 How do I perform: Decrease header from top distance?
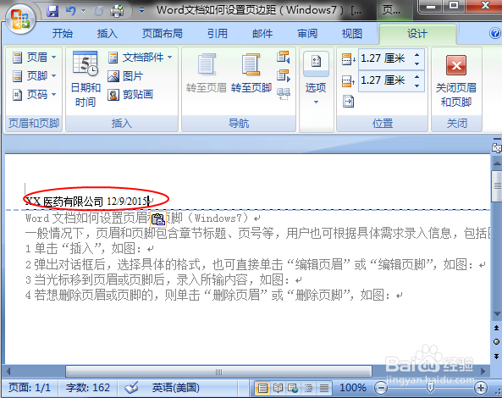[416, 64]
